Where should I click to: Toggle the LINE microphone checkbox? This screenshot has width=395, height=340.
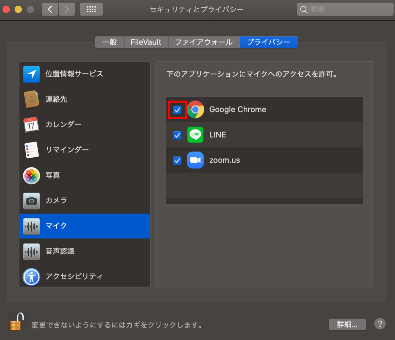177,135
